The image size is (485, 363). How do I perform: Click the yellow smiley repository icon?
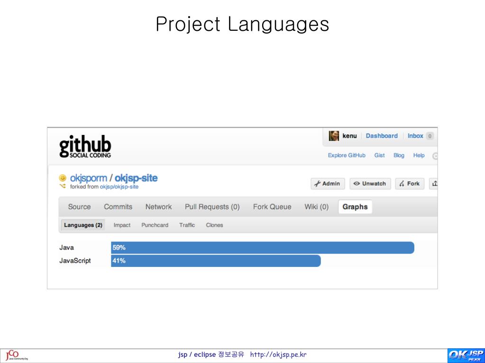63,178
